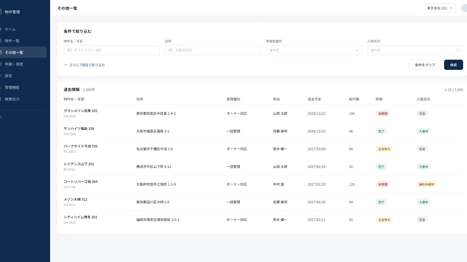Click address 東京都品川区大崎 2-6
The width and height of the screenshot is (467, 262).
(x=153, y=202)
